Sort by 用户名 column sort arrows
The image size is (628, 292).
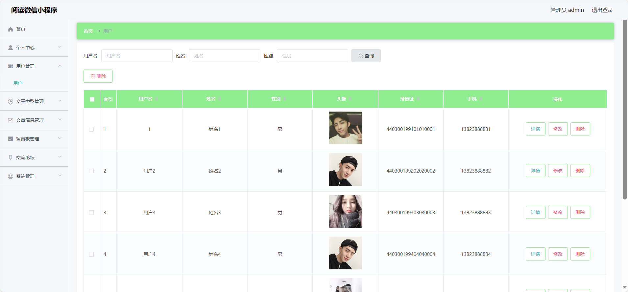tap(157, 99)
